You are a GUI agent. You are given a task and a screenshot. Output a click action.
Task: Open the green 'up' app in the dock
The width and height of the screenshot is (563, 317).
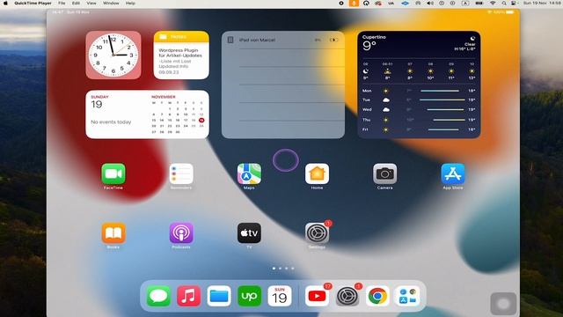[249, 296]
